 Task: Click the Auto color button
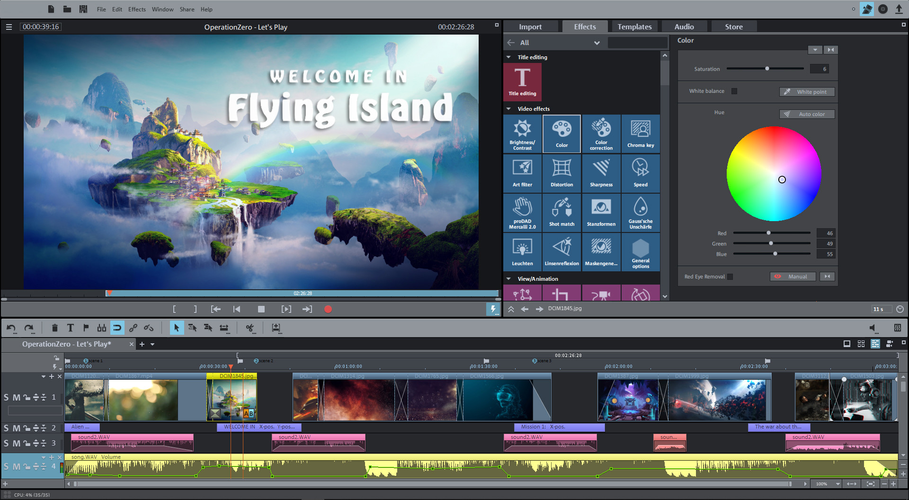coord(807,114)
